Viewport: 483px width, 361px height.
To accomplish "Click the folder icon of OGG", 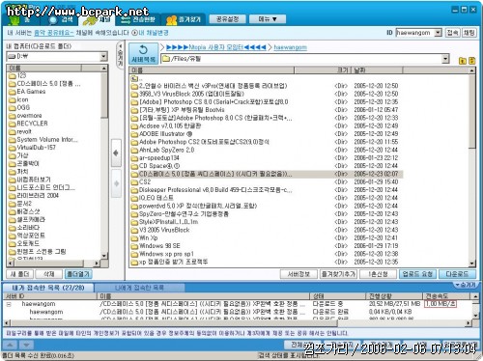I will click(13, 108).
